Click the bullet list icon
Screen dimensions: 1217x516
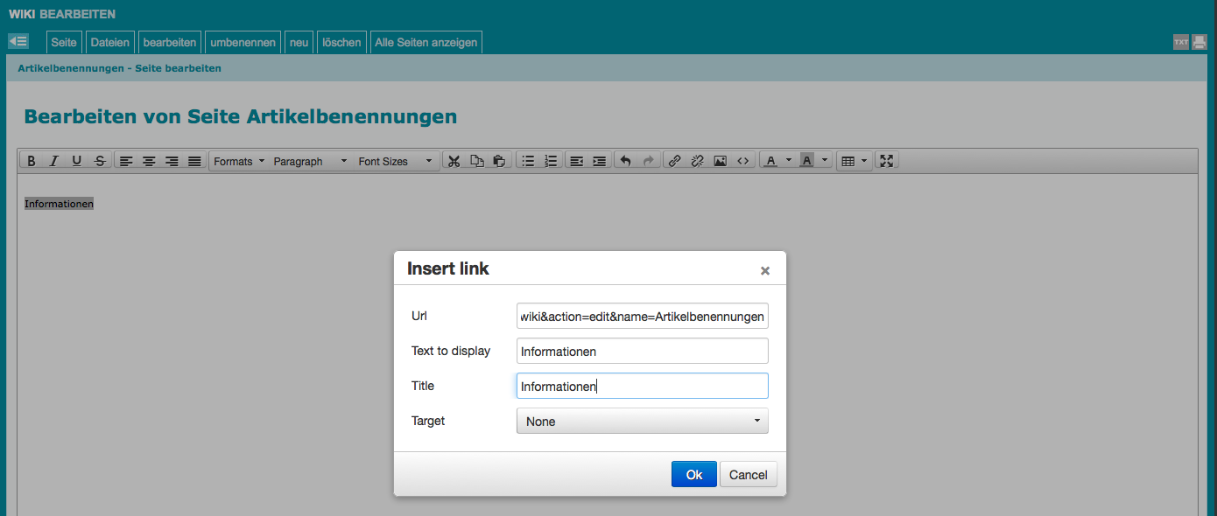528,161
